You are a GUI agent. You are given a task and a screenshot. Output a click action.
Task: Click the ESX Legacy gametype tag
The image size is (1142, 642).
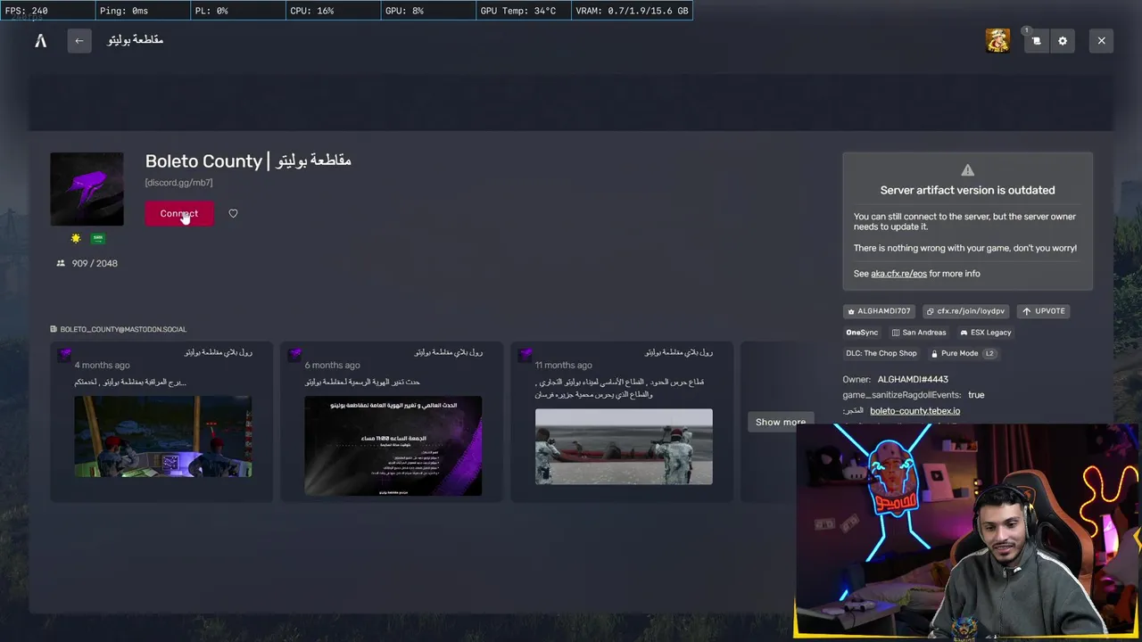click(x=986, y=333)
